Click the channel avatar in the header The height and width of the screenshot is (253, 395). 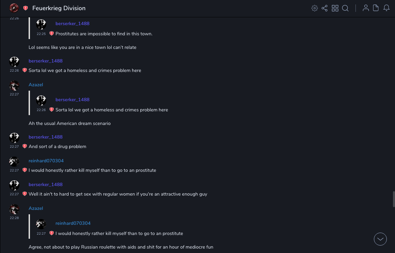tap(14, 8)
